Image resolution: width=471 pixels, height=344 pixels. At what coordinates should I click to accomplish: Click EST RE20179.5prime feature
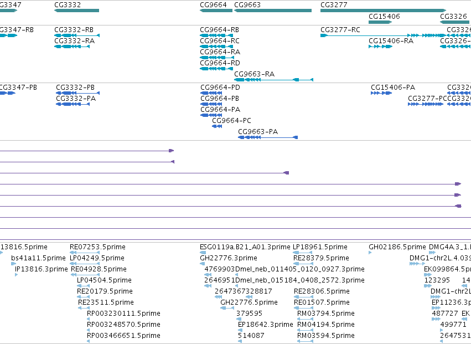84,297
